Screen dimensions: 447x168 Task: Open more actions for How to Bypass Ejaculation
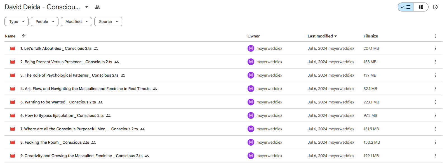(435, 115)
